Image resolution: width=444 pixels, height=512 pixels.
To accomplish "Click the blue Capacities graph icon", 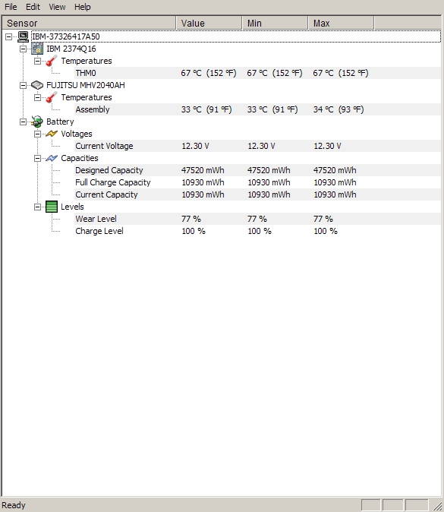I will coord(52,158).
